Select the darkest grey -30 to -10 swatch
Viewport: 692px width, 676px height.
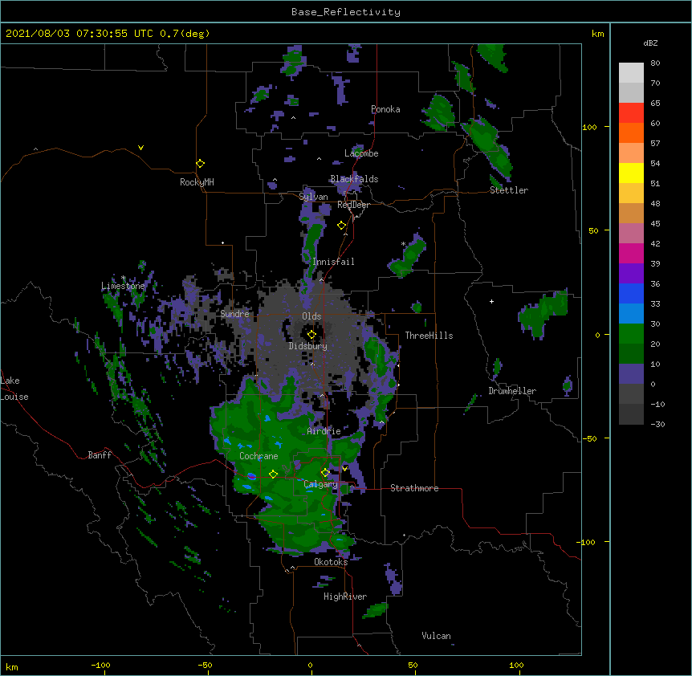(631, 414)
